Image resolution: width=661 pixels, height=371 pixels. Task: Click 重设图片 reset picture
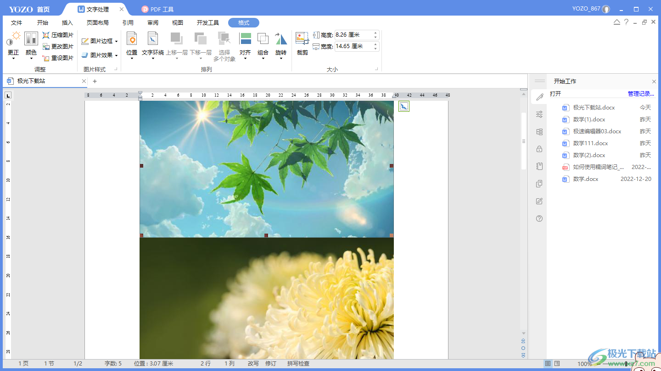[58, 58]
